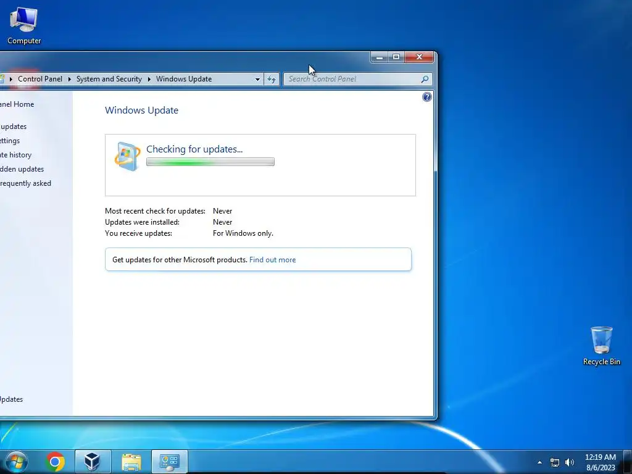Click the Updates were installed label
This screenshot has height=474, width=632.
click(143, 222)
